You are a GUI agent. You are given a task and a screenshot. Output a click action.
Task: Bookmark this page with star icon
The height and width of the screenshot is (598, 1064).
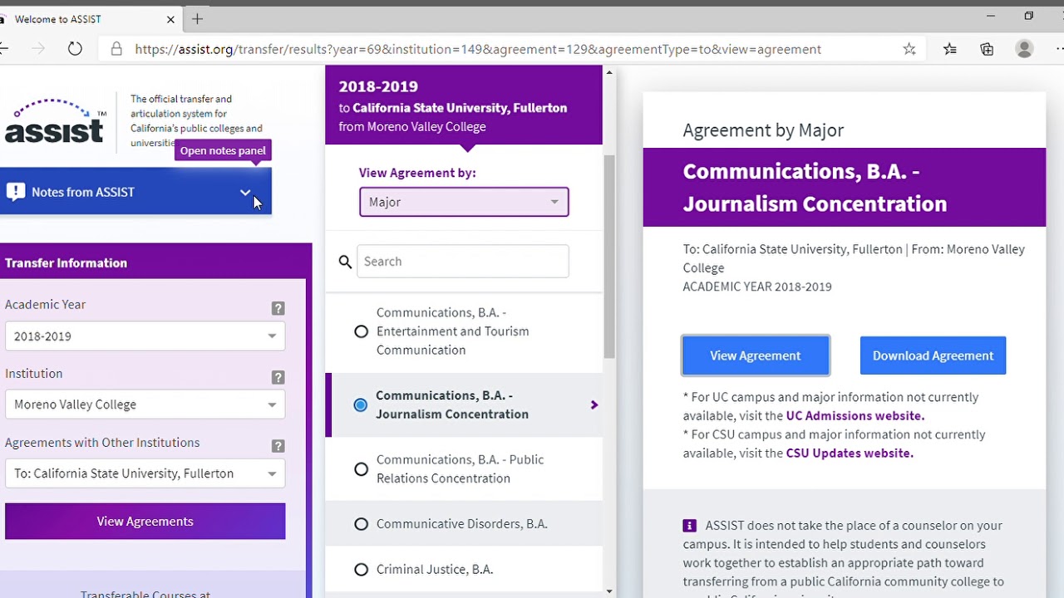909,49
